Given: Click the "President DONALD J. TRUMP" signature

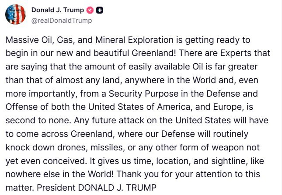Looking at the screenshot, I should pyautogui.click(x=97, y=188).
